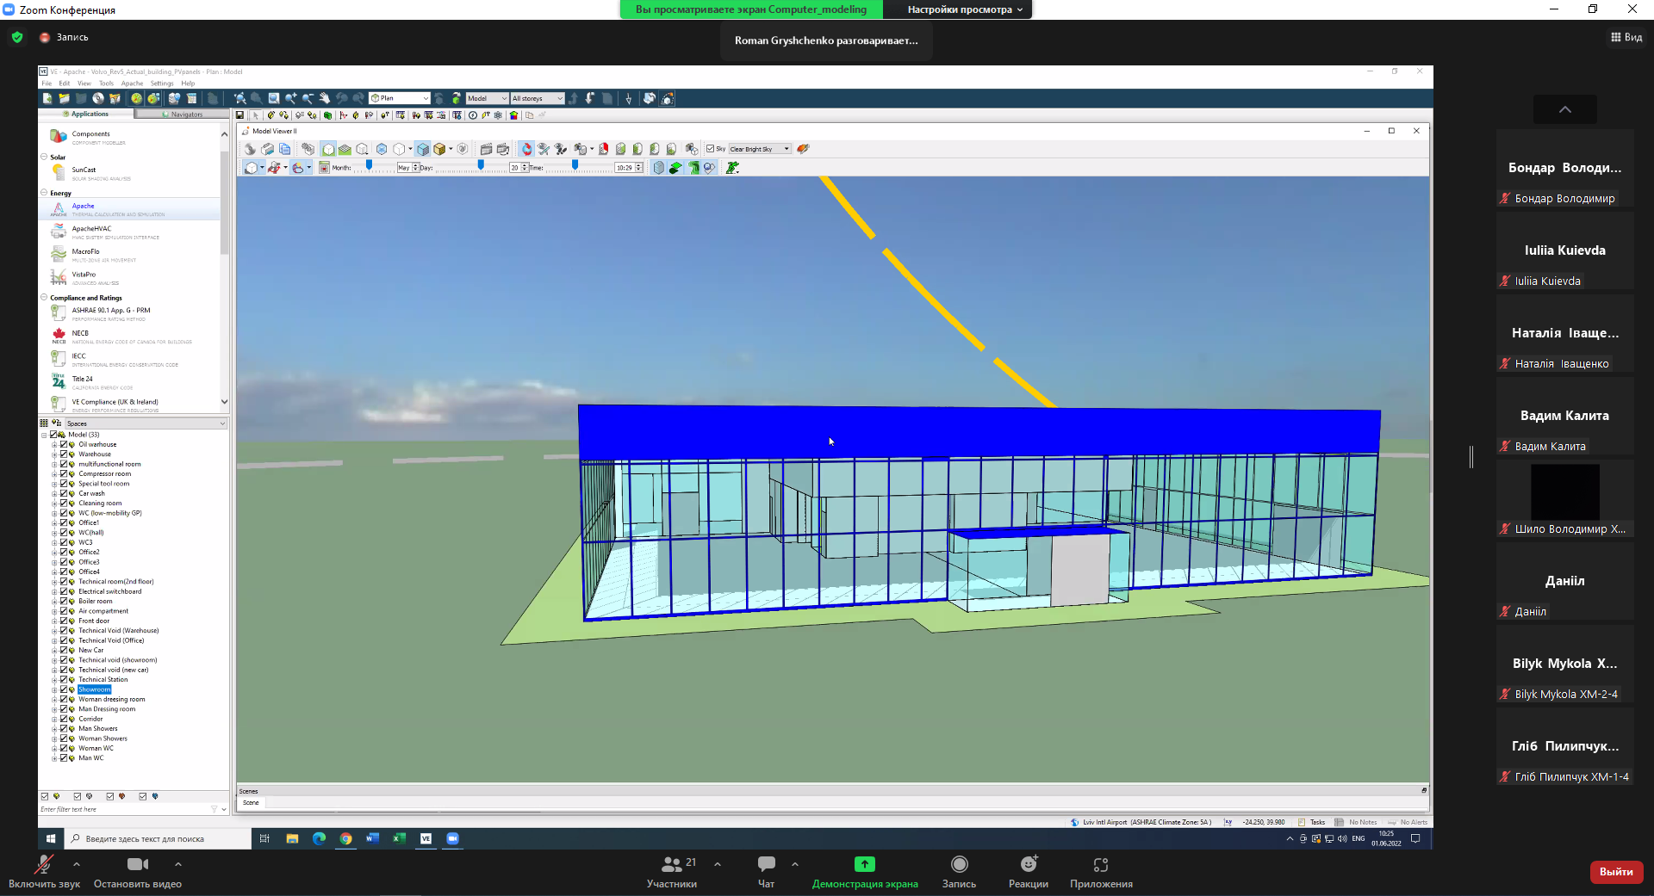Click the red leave meeting button

coord(1615,872)
